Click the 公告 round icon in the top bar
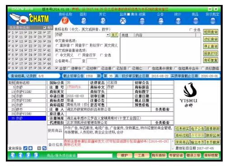Image resolution: width=229 pixels, height=166 pixels. coord(161,21)
